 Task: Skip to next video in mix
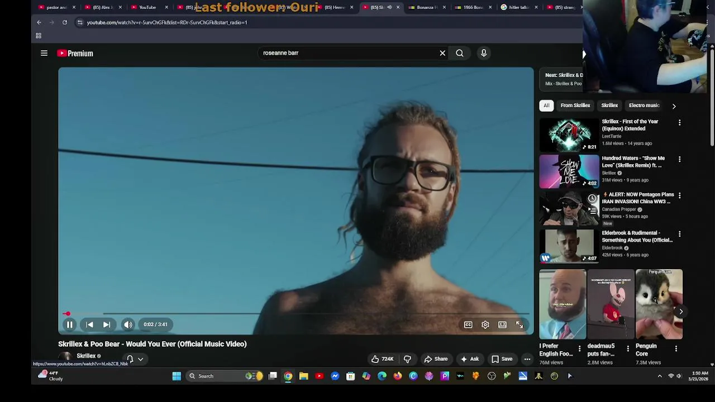pyautogui.click(x=107, y=324)
